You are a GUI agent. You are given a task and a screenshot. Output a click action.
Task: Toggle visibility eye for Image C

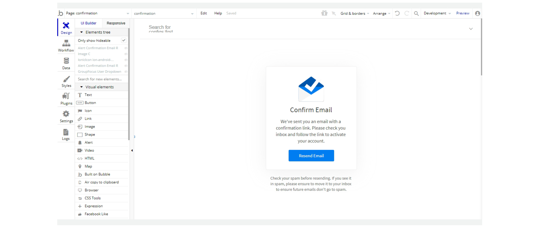(126, 54)
